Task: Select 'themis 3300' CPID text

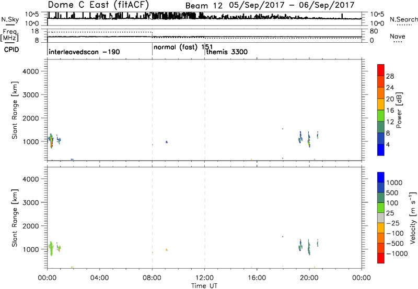Action: 227,52
